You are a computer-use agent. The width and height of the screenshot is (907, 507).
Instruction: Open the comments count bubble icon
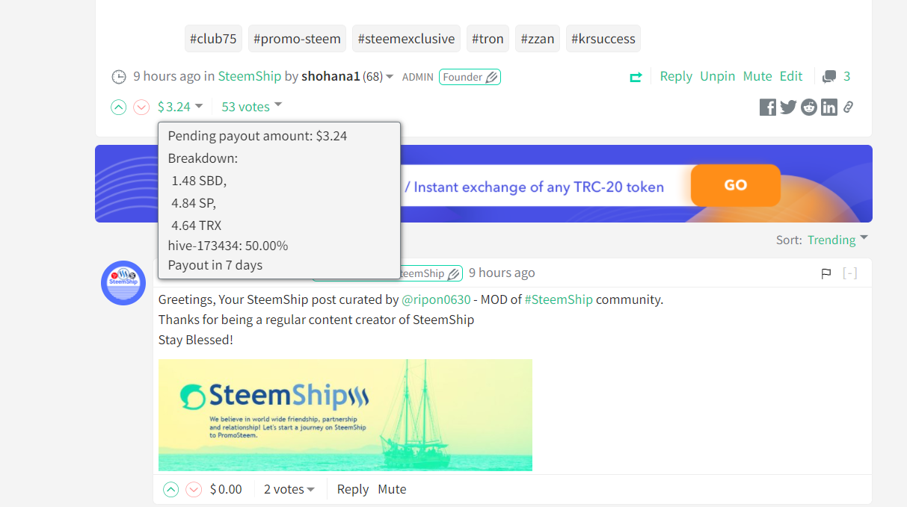(x=829, y=76)
